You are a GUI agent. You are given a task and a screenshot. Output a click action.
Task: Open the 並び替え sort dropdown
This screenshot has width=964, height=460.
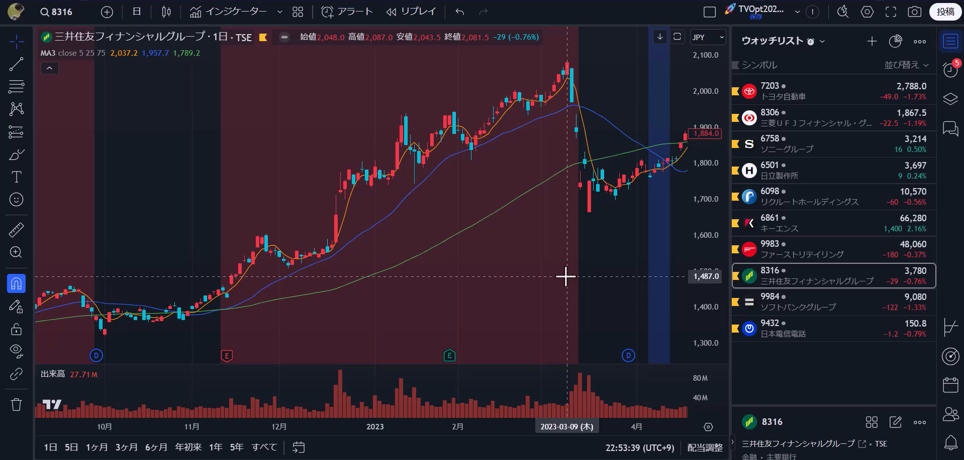coord(906,65)
